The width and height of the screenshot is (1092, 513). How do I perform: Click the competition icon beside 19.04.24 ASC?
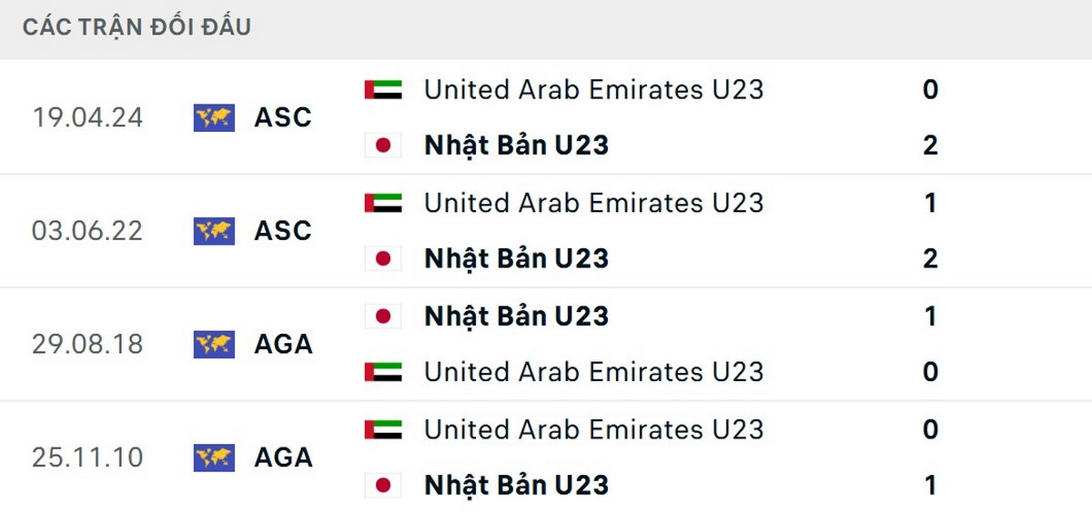point(214,117)
